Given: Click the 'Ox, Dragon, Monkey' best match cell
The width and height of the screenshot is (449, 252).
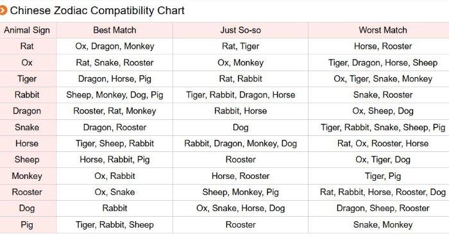Looking at the screenshot, I should coord(115,46).
